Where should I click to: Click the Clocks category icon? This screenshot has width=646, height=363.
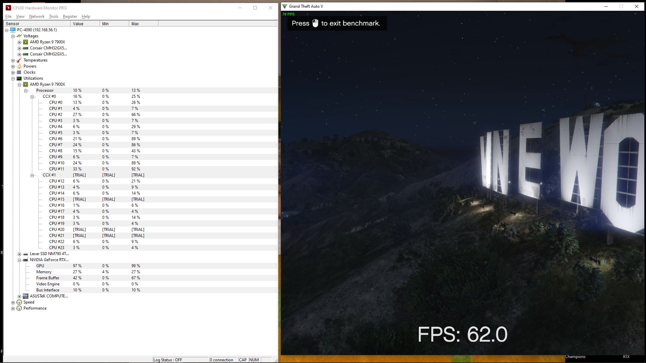(19, 72)
